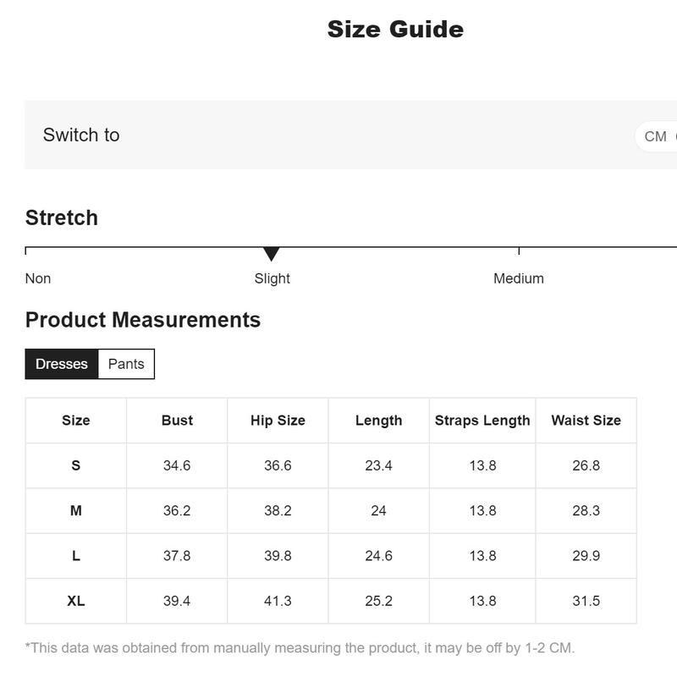Click the Waist Size column header
The width and height of the screenshot is (677, 677).
tap(586, 420)
